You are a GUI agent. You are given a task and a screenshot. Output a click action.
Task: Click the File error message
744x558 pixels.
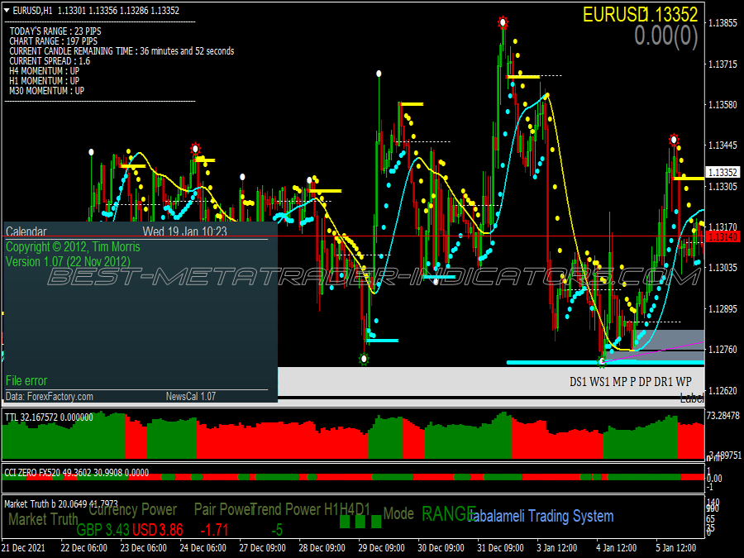click(26, 380)
